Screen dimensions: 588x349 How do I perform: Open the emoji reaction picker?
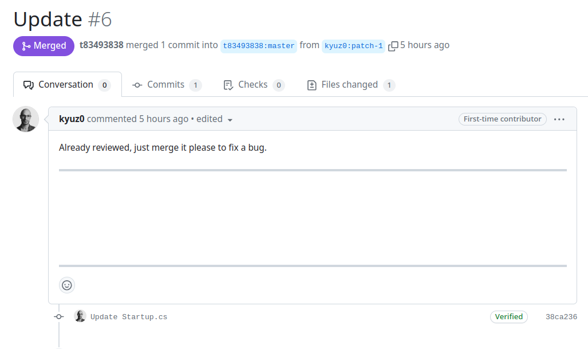pos(67,285)
